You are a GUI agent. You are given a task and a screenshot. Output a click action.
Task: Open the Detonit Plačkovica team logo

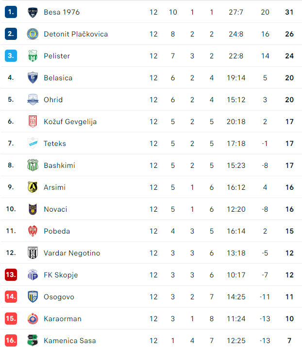[33, 34]
